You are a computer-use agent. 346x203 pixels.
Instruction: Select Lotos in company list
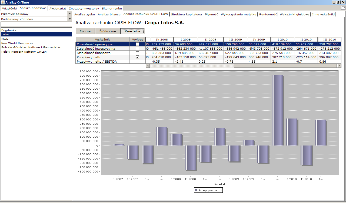36,34
